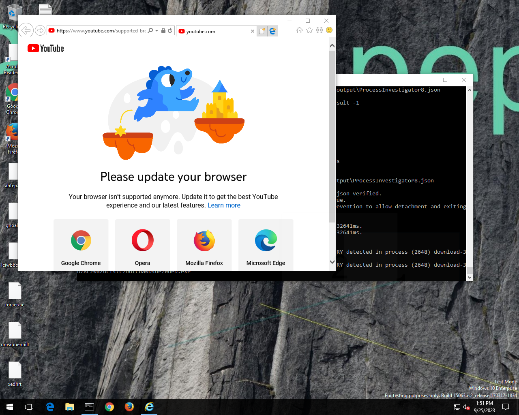Open the Action Center notifications icon
519x415 pixels.
click(x=506, y=407)
